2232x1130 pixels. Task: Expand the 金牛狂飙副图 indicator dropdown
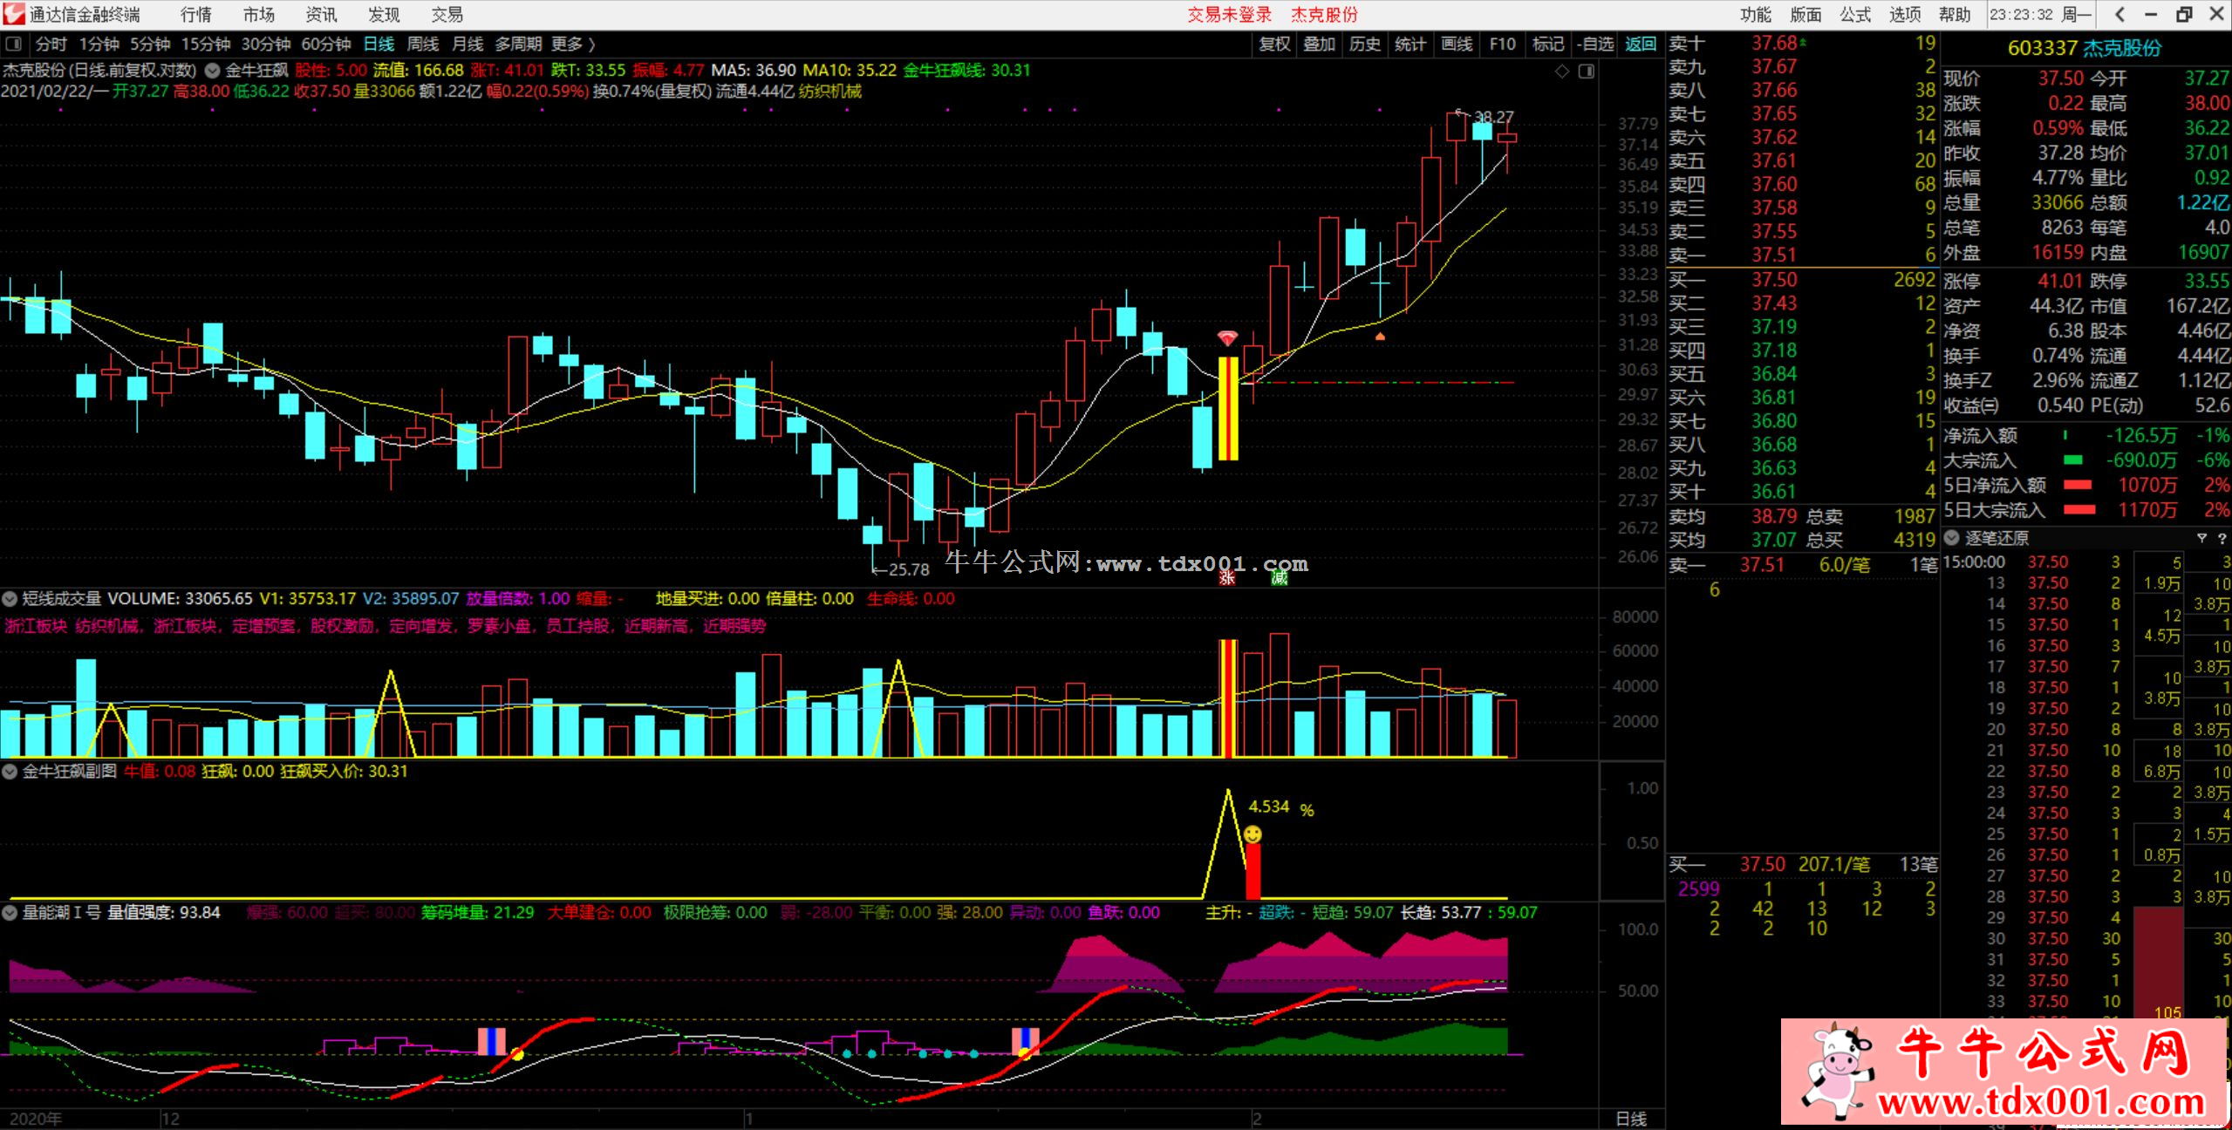[x=10, y=772]
